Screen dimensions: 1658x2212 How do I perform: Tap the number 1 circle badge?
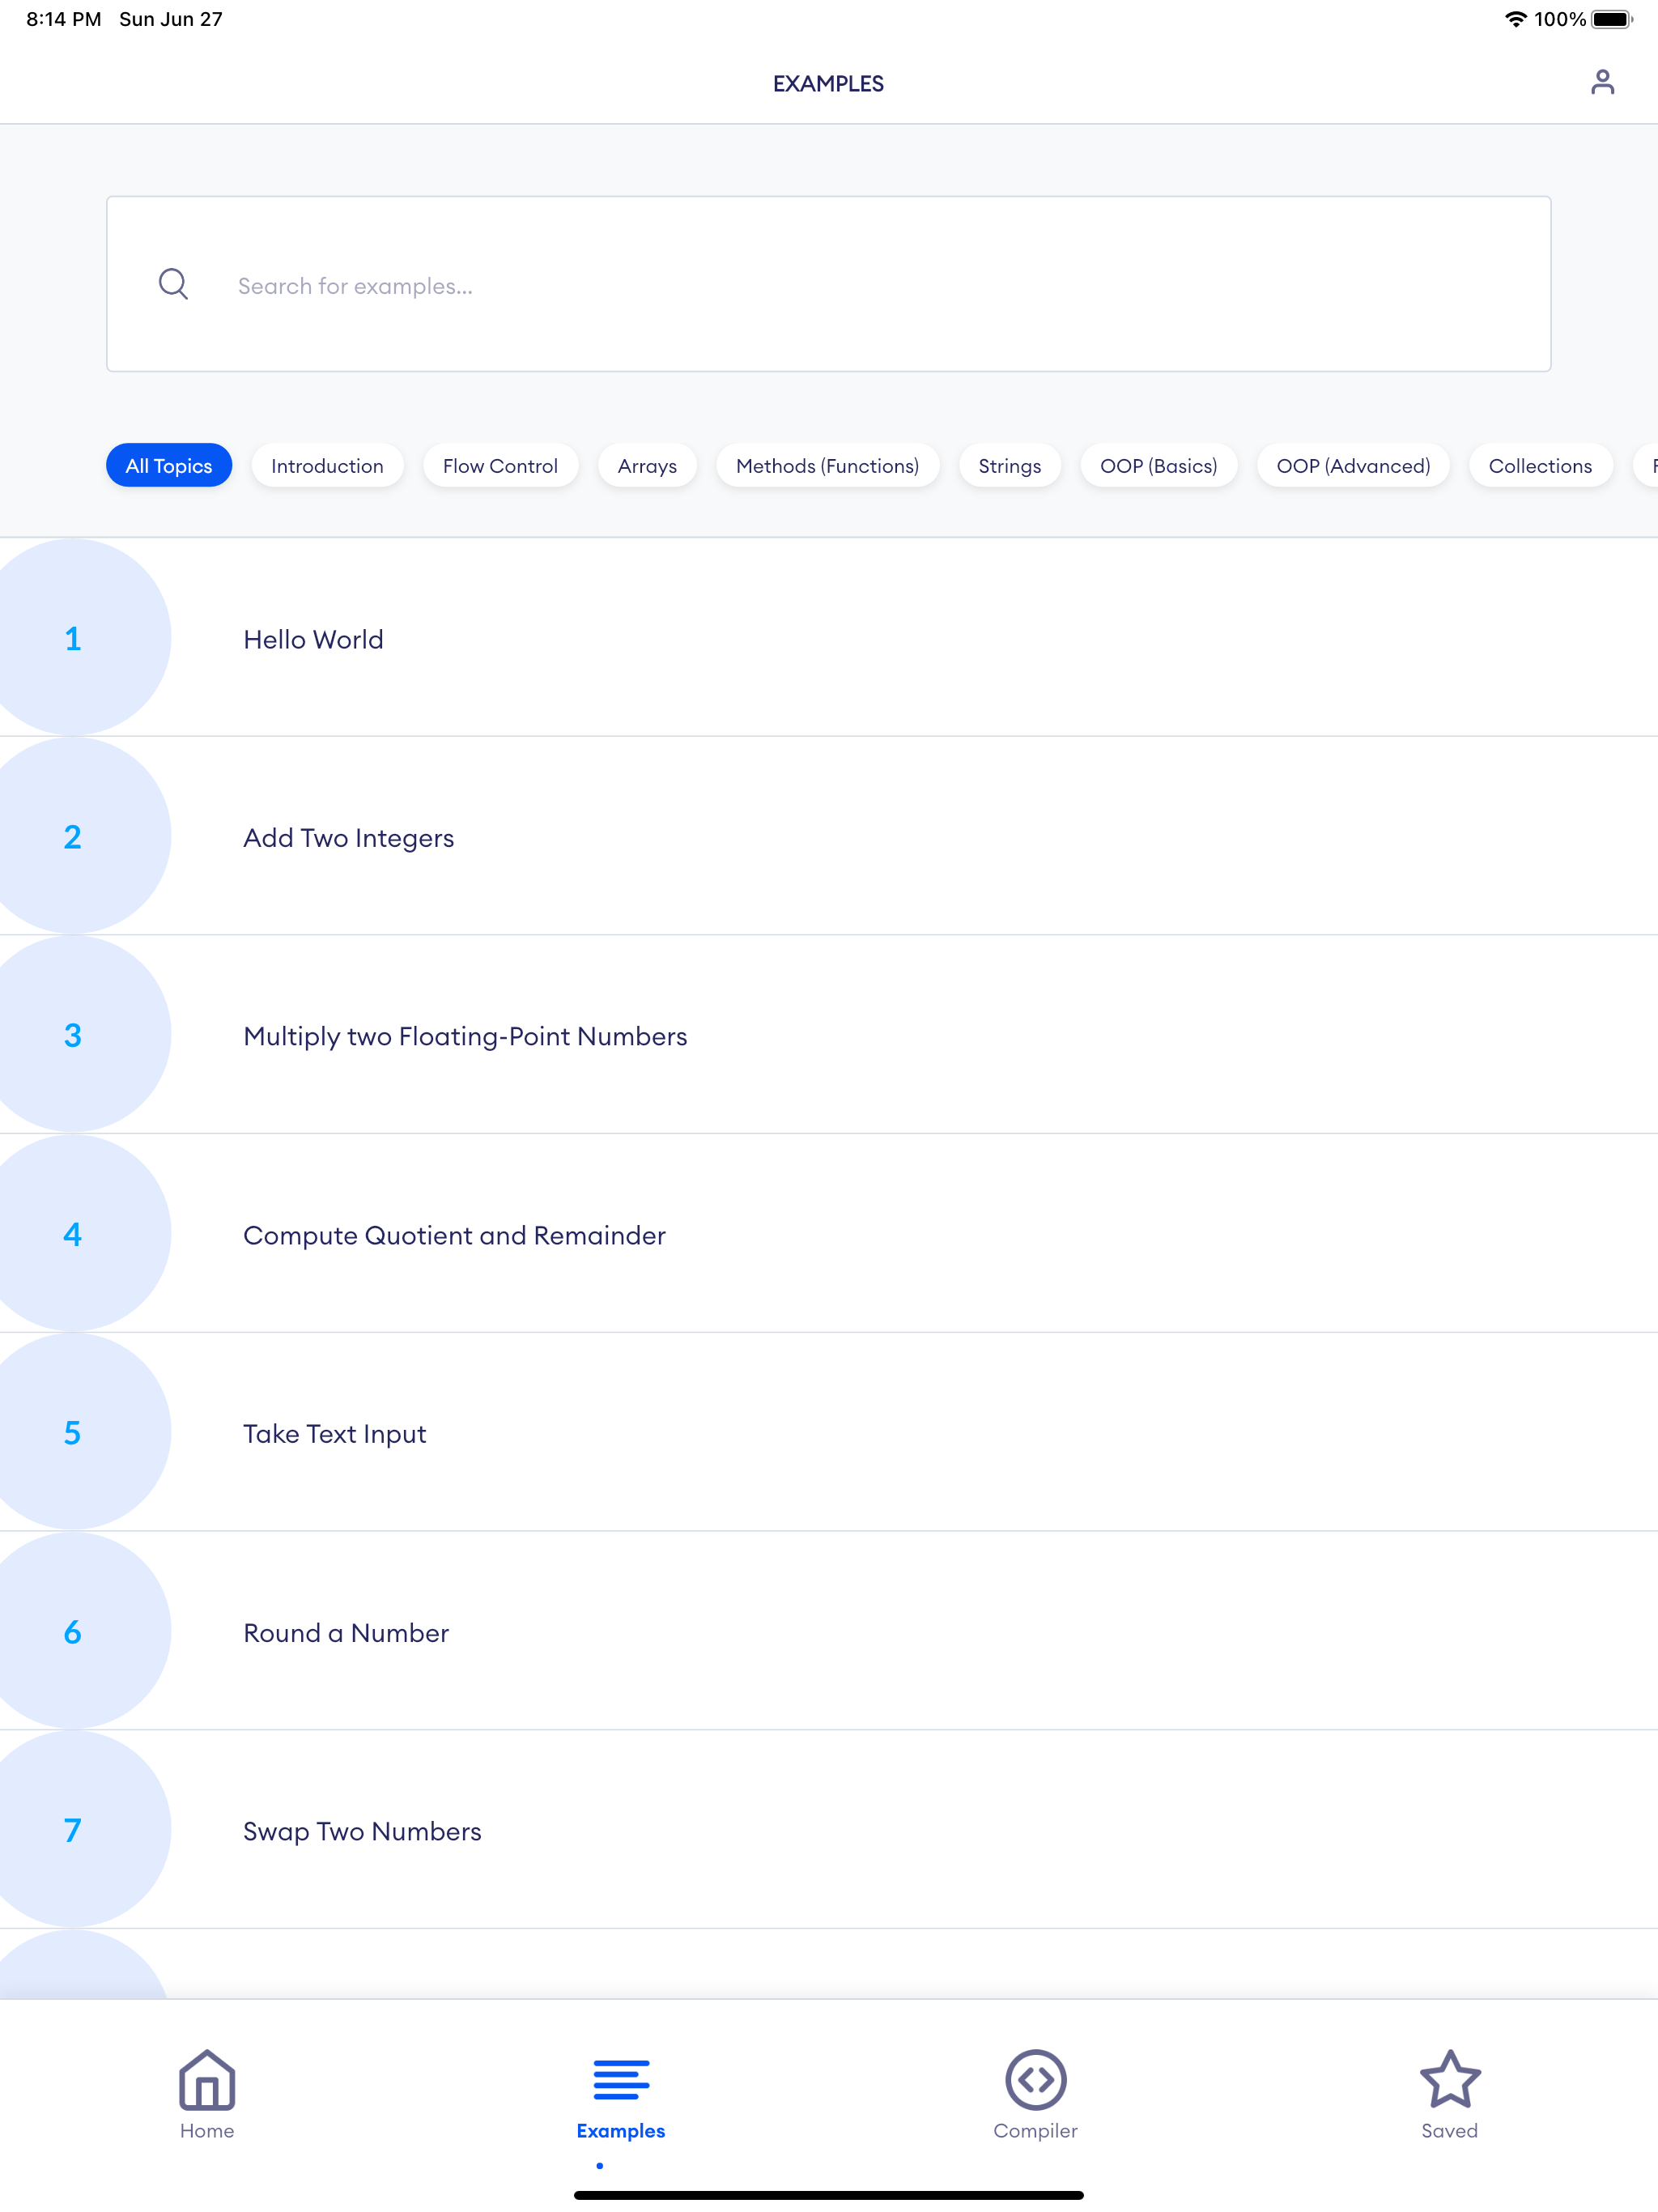click(x=73, y=638)
